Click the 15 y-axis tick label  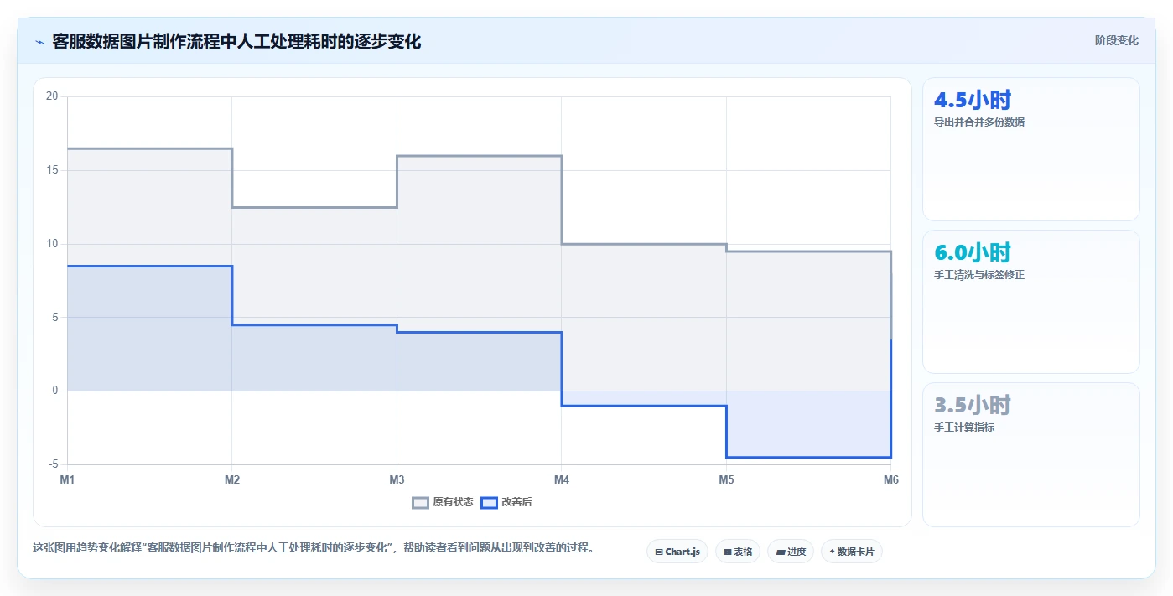point(52,170)
